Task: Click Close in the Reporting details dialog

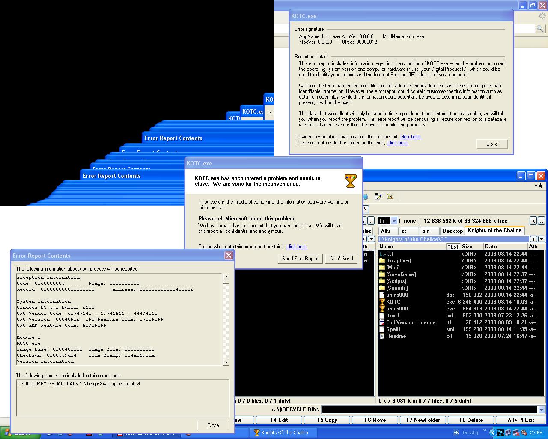Action: pos(492,144)
